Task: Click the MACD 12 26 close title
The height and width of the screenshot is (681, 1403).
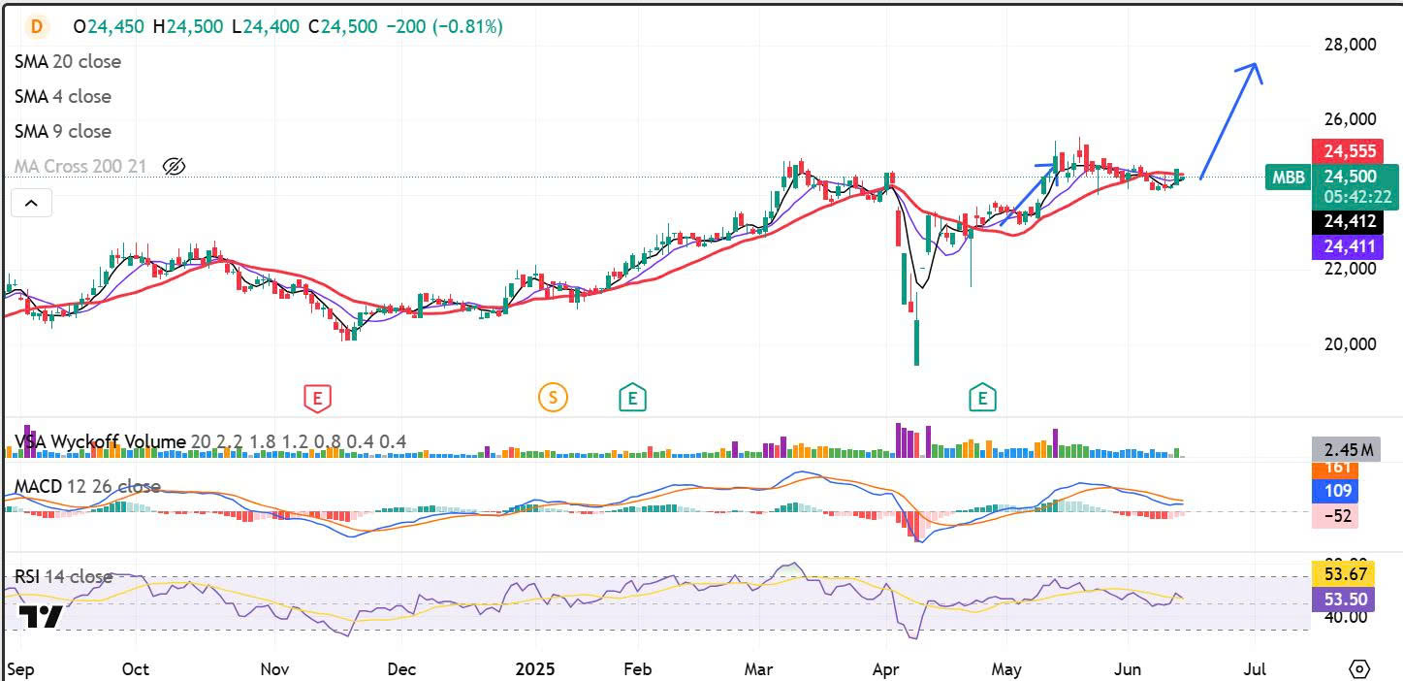Action: (87, 486)
